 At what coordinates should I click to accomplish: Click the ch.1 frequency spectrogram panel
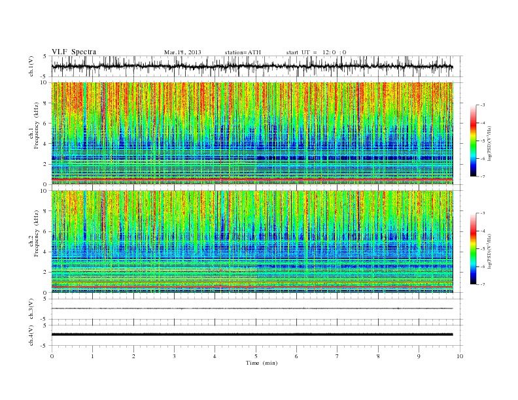pos(252,133)
